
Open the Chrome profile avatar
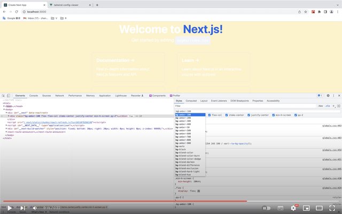pos(331,12)
